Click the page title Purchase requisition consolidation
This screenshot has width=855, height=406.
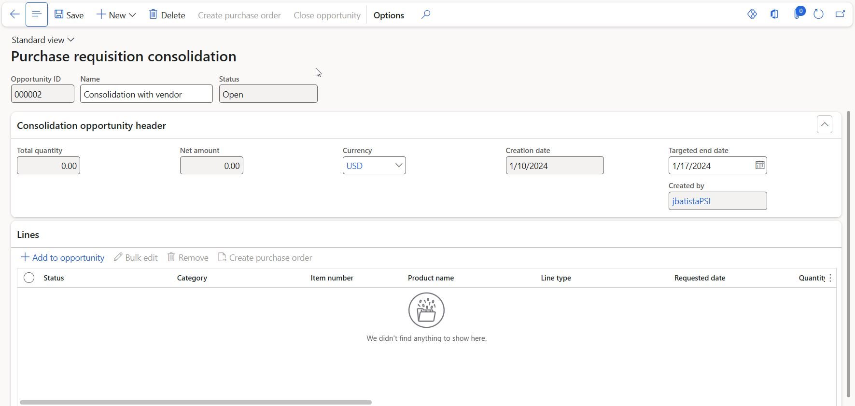(x=124, y=56)
